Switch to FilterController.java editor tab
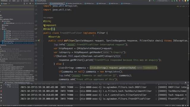The height and width of the screenshot is (107, 190). pyautogui.click(x=42, y=4)
